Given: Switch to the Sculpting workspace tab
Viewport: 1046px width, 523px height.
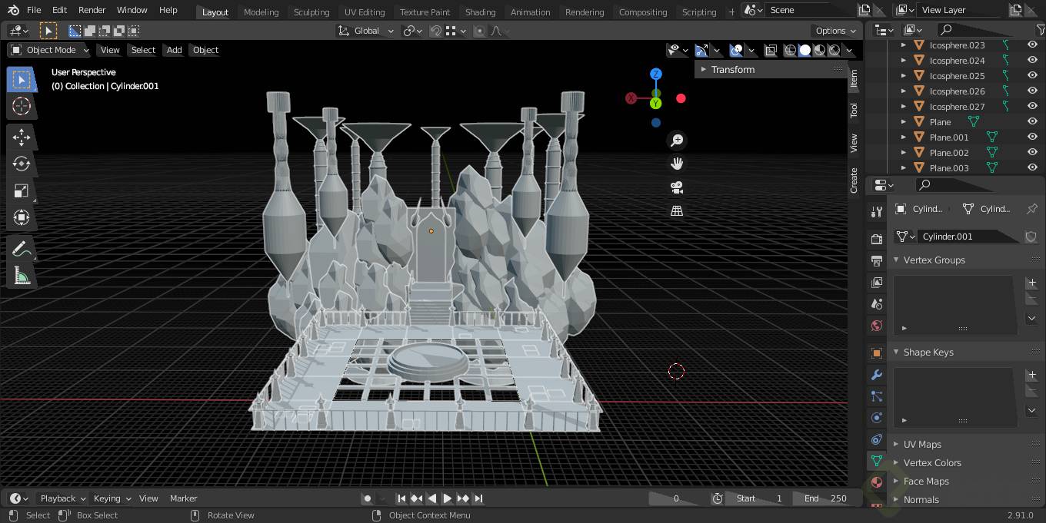Looking at the screenshot, I should [311, 12].
